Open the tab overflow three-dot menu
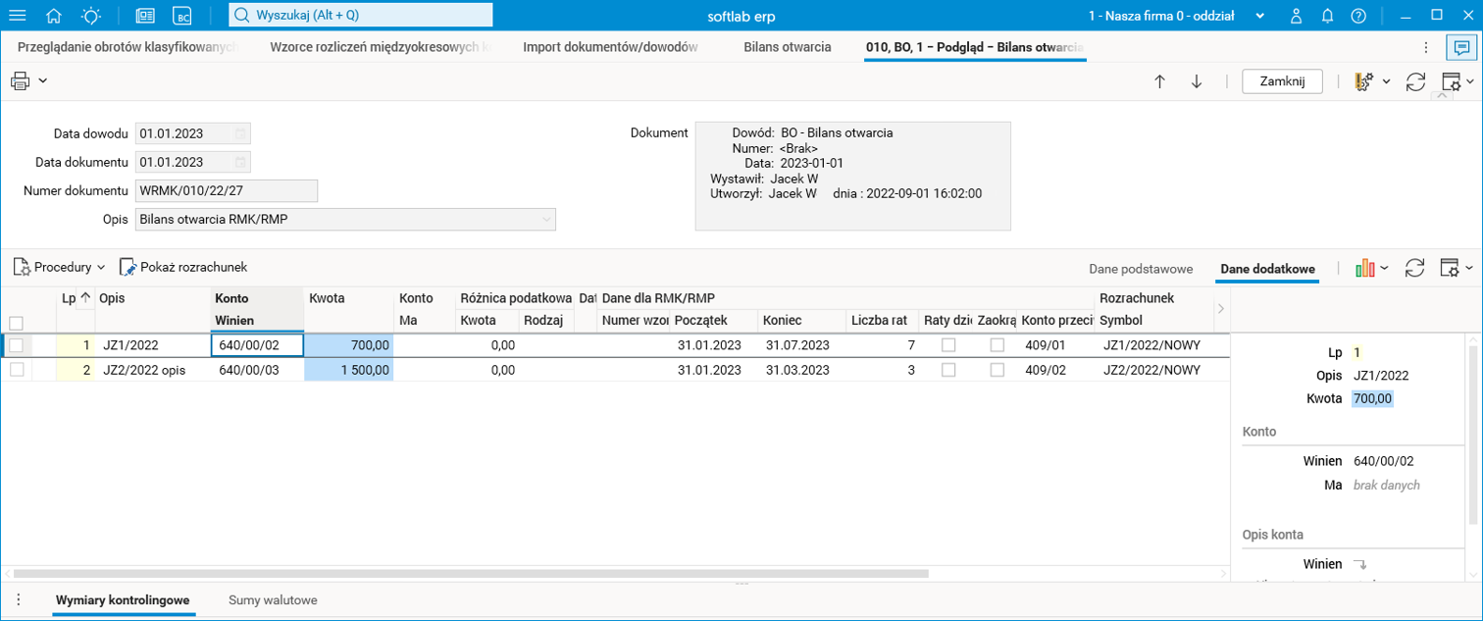Image resolution: width=1483 pixels, height=621 pixels. 1426,47
